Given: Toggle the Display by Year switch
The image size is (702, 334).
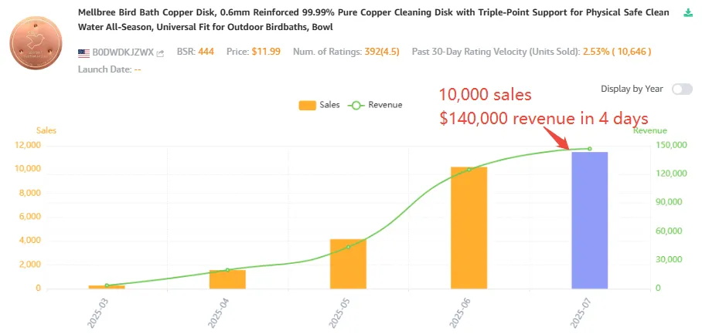Looking at the screenshot, I should pos(682,89).
